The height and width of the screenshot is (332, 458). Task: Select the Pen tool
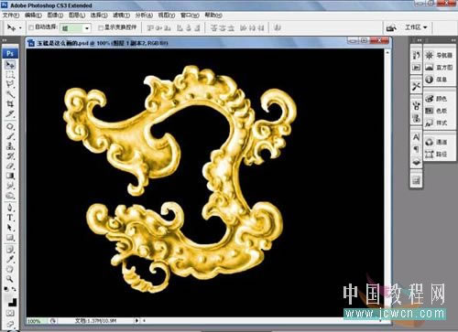point(10,208)
